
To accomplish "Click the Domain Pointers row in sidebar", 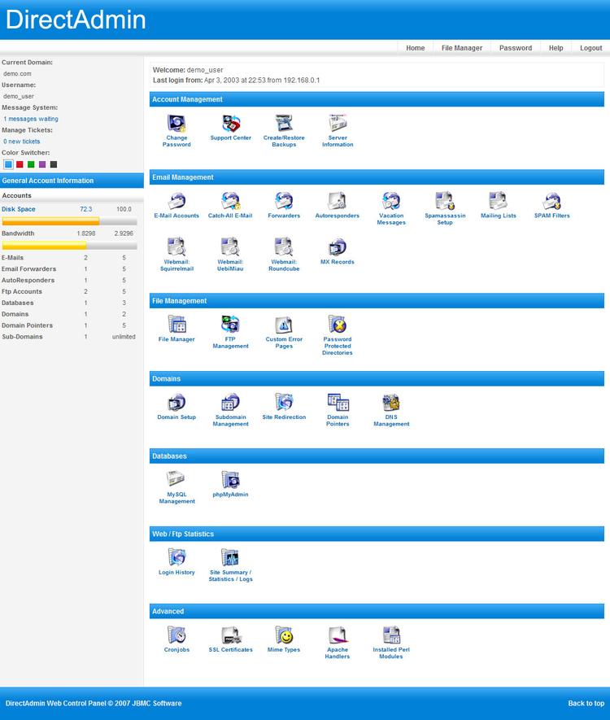I will (x=69, y=325).
